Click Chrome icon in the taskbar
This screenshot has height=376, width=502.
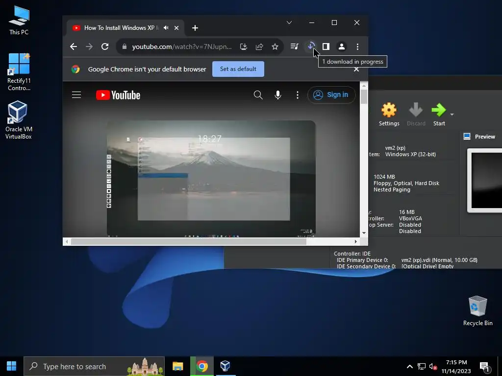pos(202,366)
